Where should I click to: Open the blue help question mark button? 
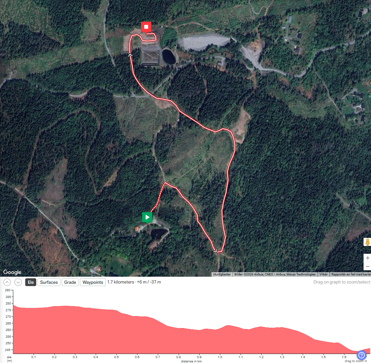point(361,355)
